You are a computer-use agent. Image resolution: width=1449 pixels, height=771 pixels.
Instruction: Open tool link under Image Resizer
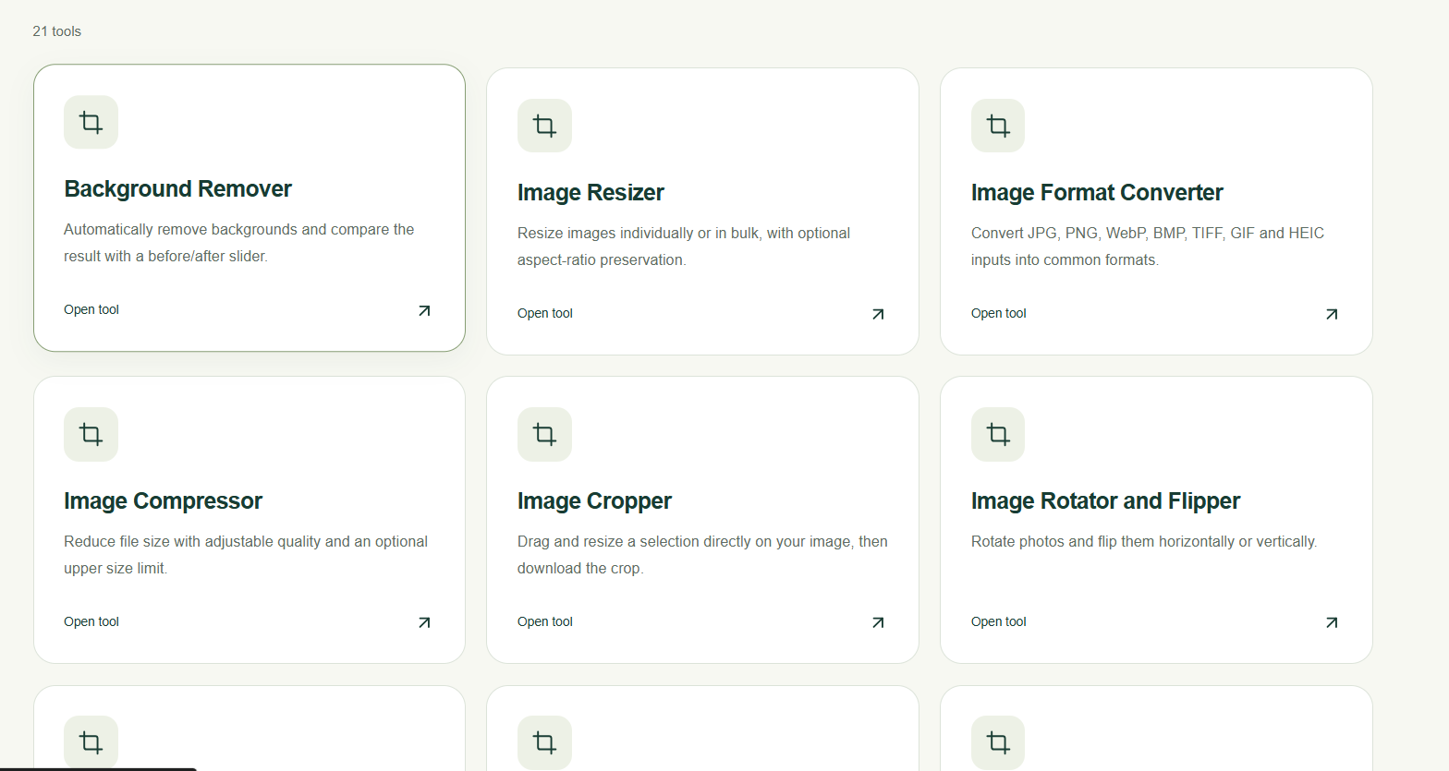pos(545,313)
